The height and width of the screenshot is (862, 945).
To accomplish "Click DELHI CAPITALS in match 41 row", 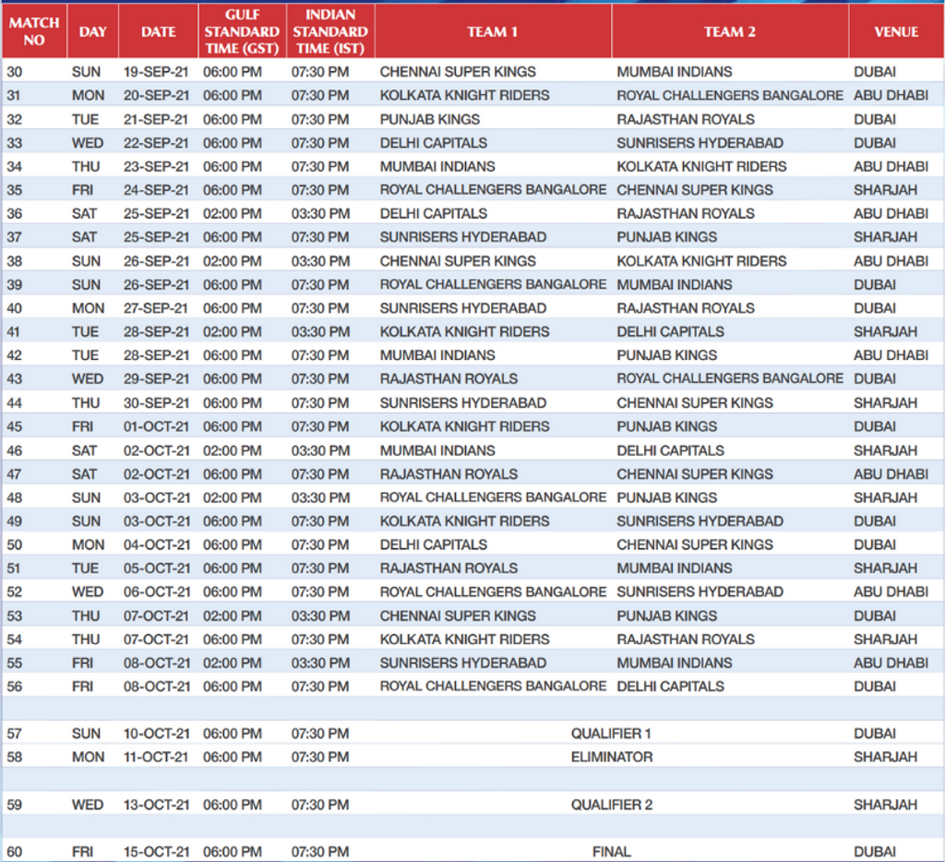I will (670, 331).
